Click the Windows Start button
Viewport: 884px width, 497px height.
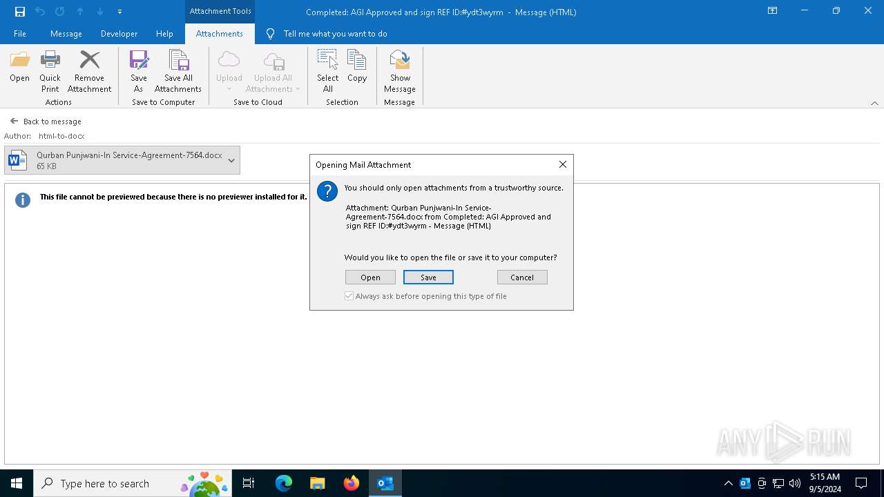17,483
